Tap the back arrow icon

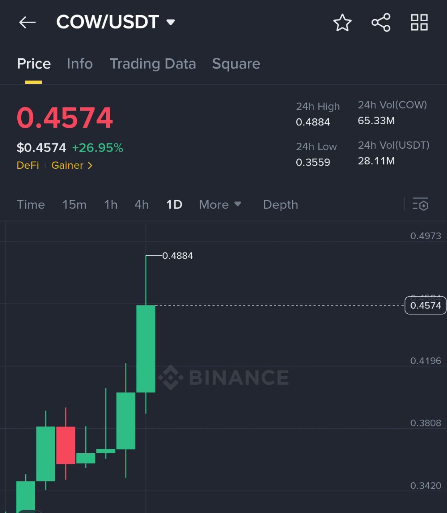click(x=27, y=22)
